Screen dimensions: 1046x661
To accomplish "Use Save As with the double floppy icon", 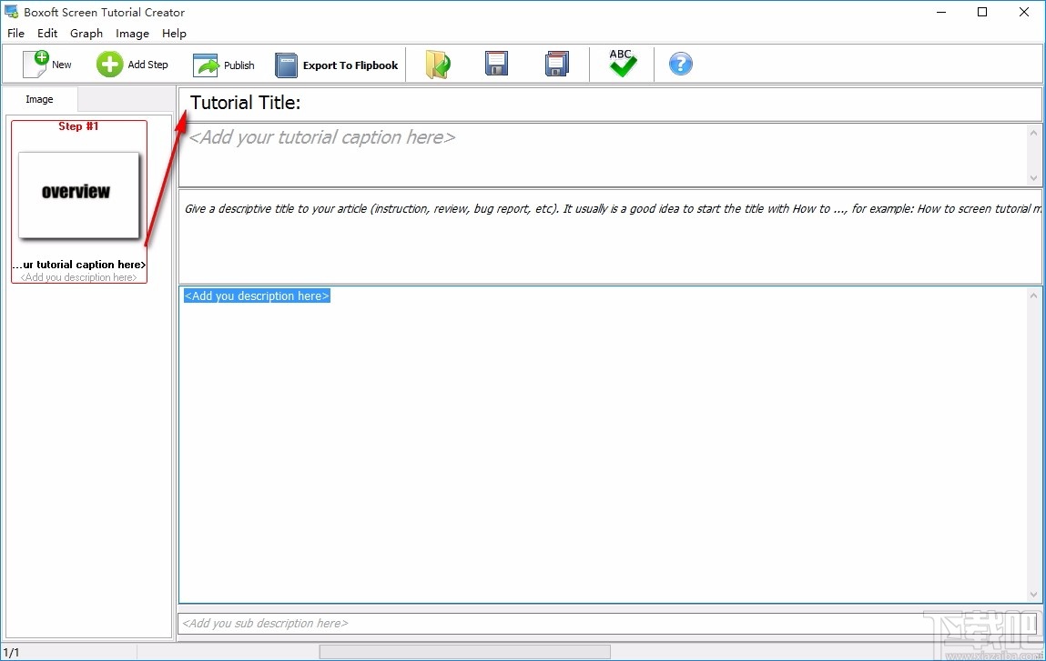I will coord(556,64).
